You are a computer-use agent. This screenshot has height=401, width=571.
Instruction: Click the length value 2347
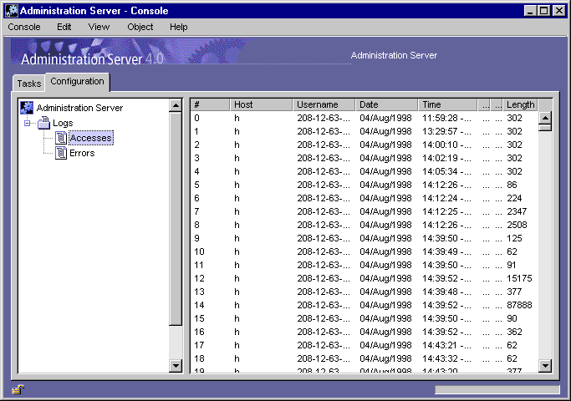click(517, 211)
